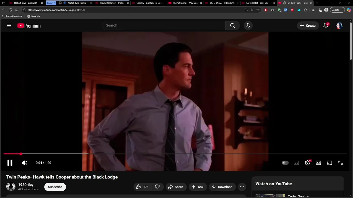The height and width of the screenshot is (198, 353).
Task: Close the Make It Hot tab
Action: coord(274,3)
